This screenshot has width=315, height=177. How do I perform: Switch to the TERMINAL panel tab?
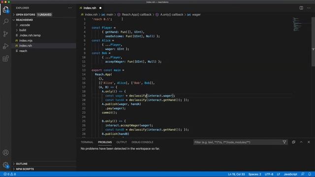(87, 142)
